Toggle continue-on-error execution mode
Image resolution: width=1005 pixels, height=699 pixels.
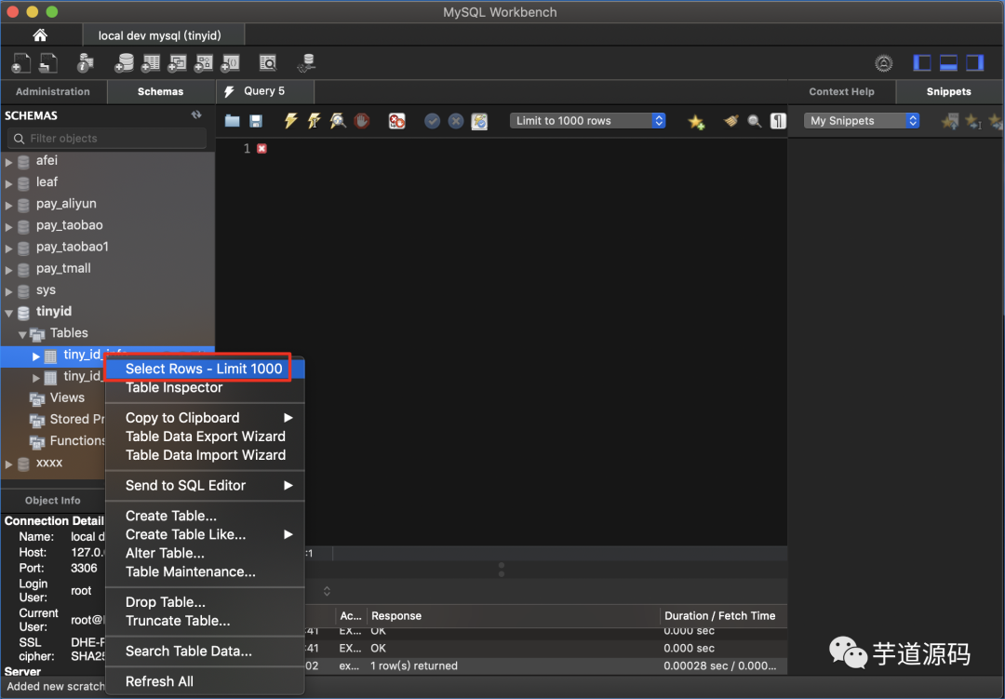click(x=396, y=121)
